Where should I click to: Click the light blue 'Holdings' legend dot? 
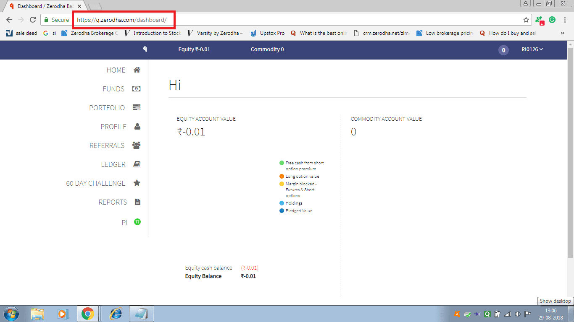282,203
